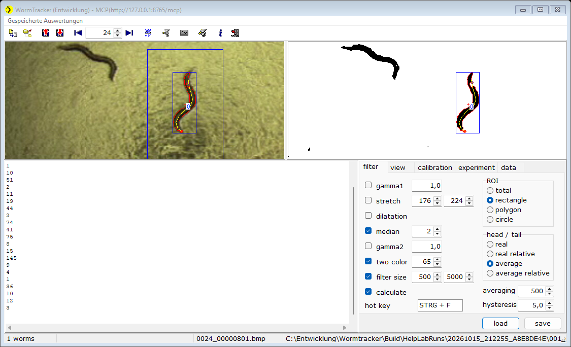Click the exit door toolbar icon
571x347 pixels.
[235, 33]
